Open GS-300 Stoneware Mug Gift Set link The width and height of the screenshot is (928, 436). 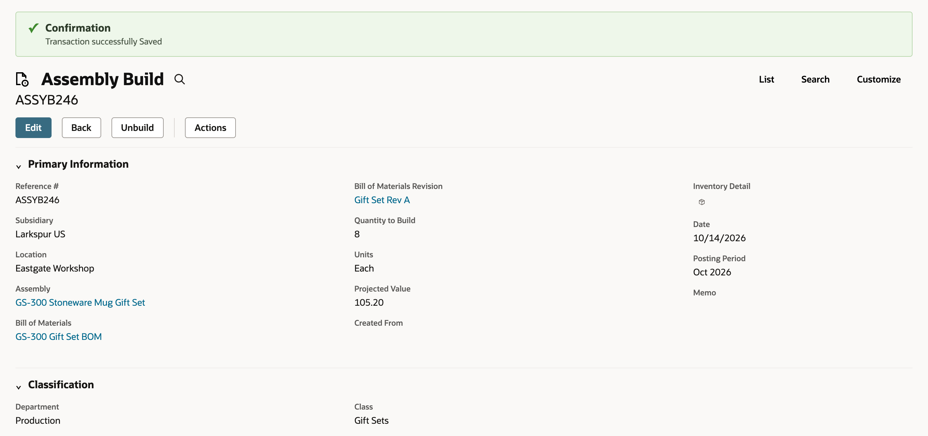point(80,302)
